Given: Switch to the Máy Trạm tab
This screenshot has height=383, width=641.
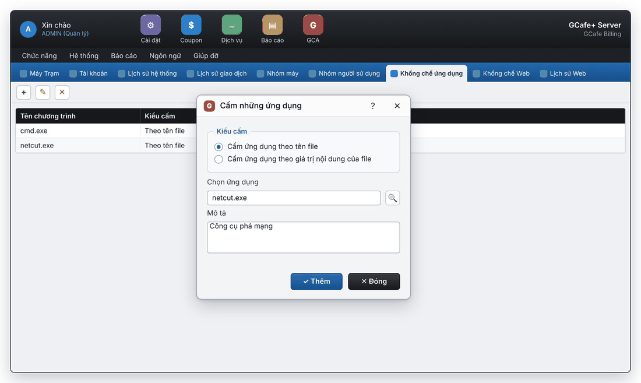Looking at the screenshot, I should (40, 73).
